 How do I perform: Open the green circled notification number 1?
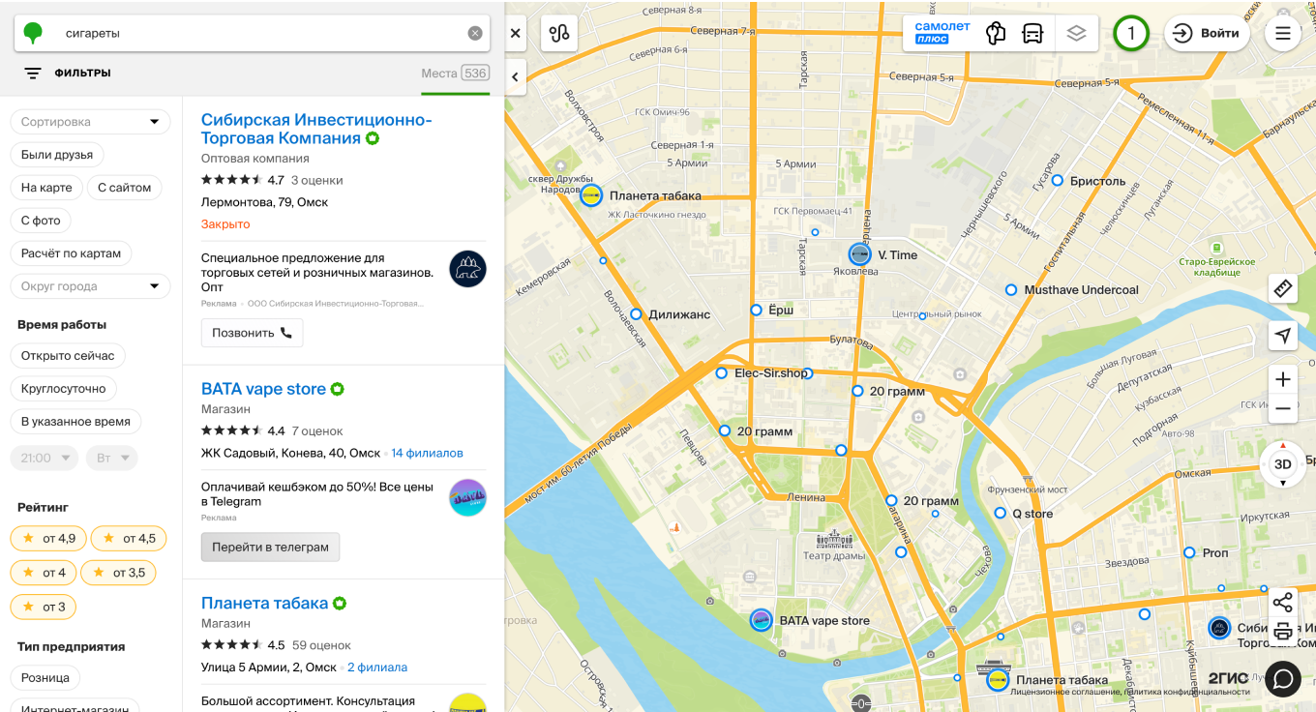pyautogui.click(x=1131, y=33)
